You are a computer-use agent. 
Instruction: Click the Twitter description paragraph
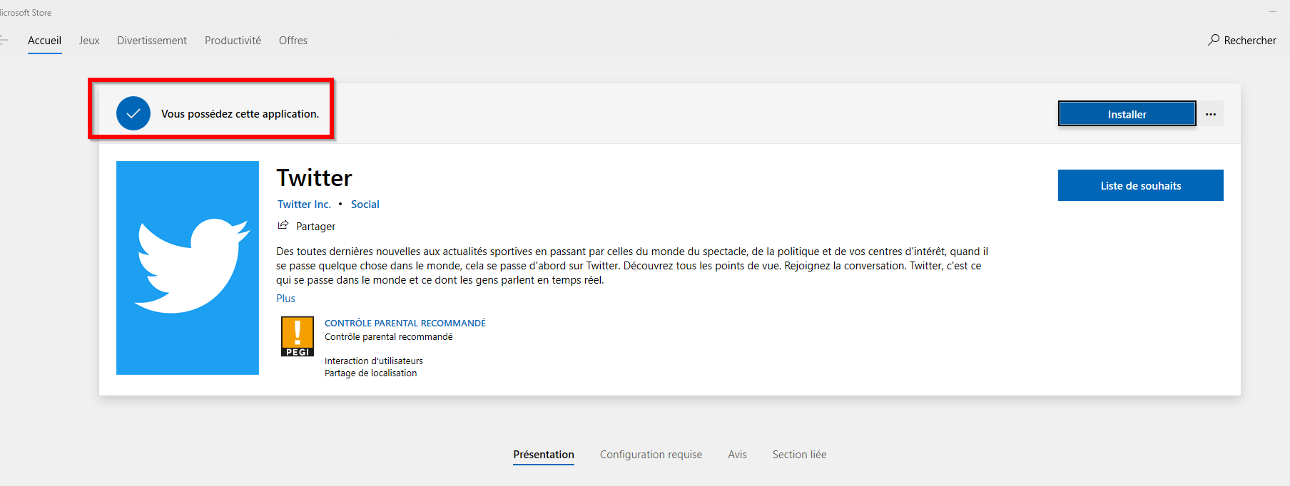coord(632,266)
